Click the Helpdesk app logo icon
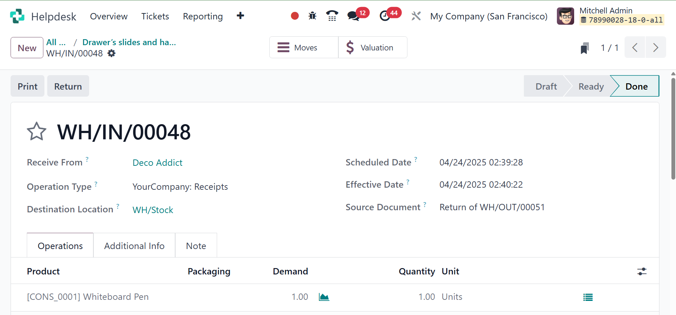 point(17,16)
